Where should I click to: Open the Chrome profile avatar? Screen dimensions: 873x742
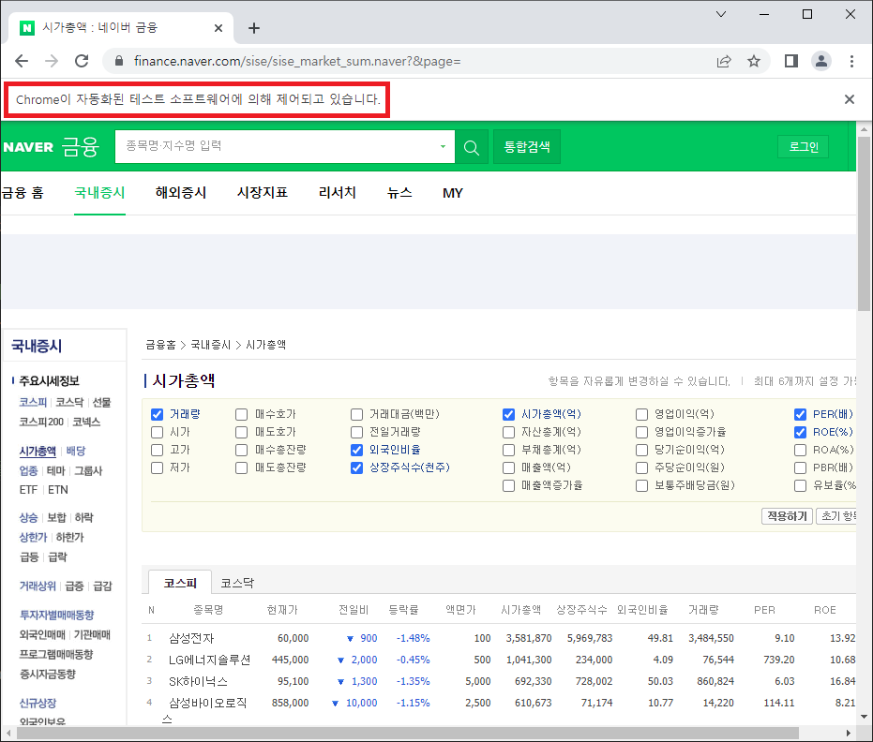[821, 61]
